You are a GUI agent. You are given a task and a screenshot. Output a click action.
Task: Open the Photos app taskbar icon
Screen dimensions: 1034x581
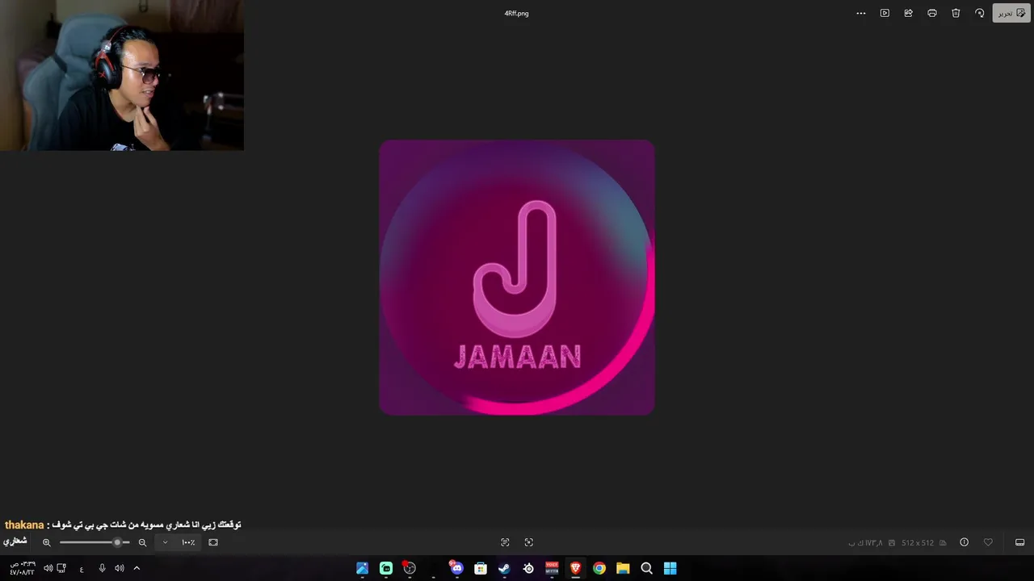click(x=362, y=568)
